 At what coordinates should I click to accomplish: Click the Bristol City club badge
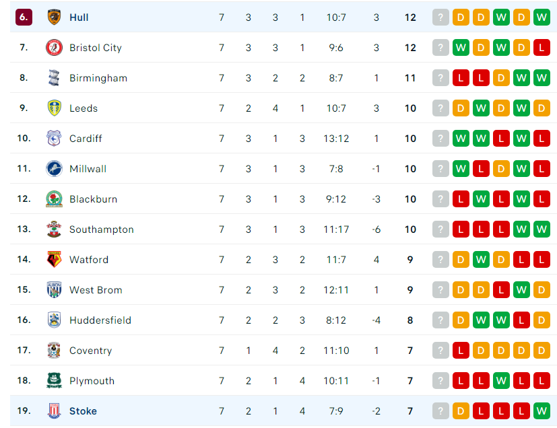[54, 48]
